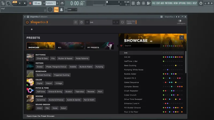Image resolution: width=214 pixels, height=120 pixels.
Task: Close the preset browser with X
Action: point(182,38)
